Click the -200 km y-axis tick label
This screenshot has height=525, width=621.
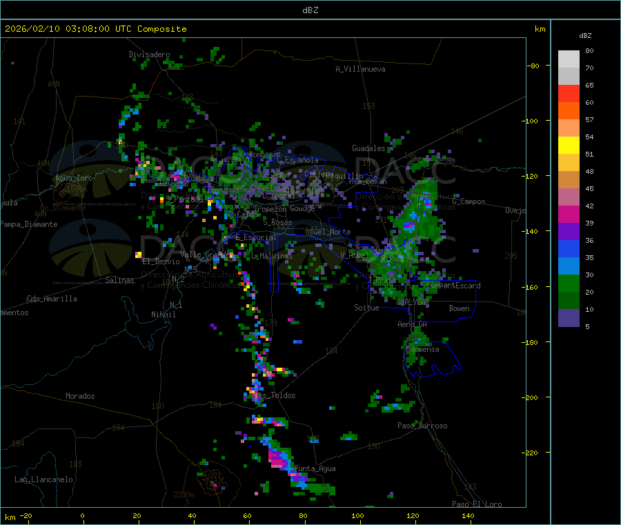pos(529,397)
